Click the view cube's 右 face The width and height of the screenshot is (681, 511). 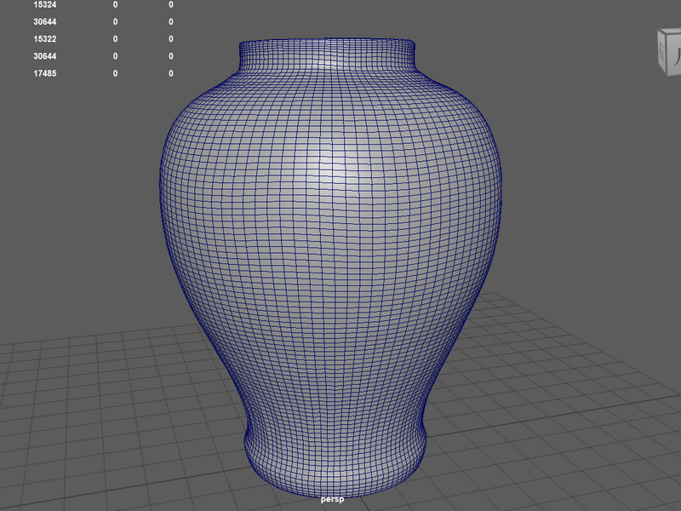[661, 53]
